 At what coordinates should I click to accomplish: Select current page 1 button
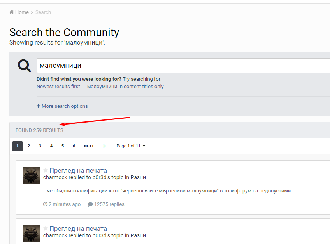(x=18, y=146)
